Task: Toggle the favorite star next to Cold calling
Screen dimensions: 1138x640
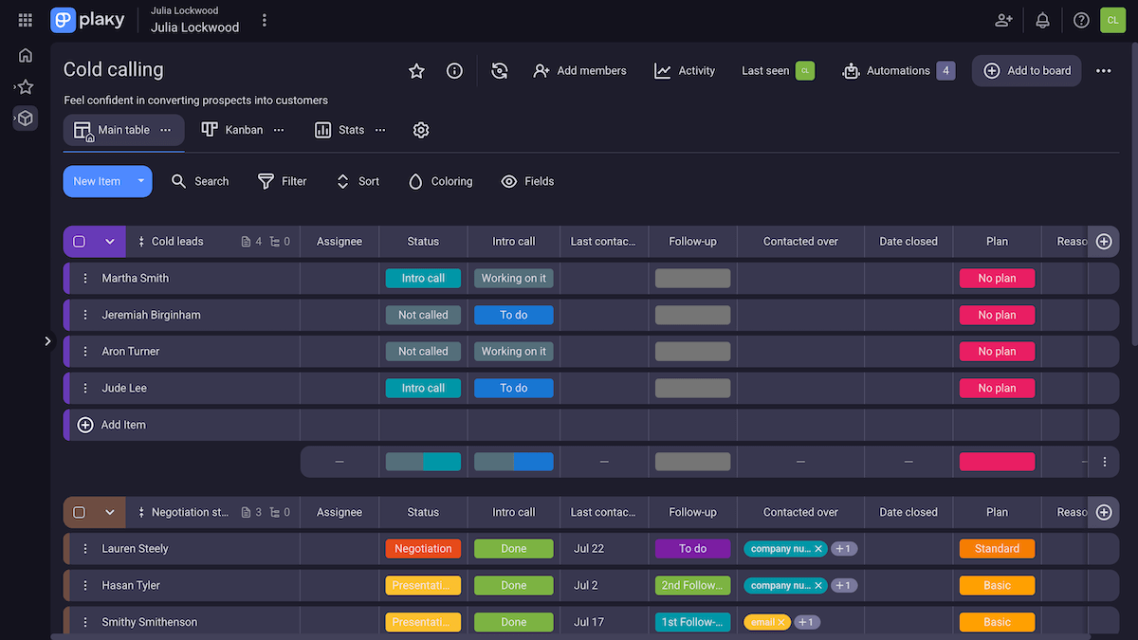Action: click(x=416, y=70)
